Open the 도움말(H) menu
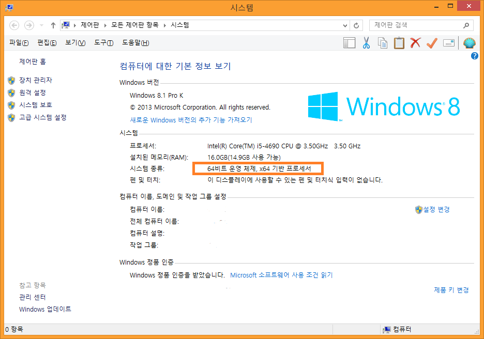 [x=135, y=42]
